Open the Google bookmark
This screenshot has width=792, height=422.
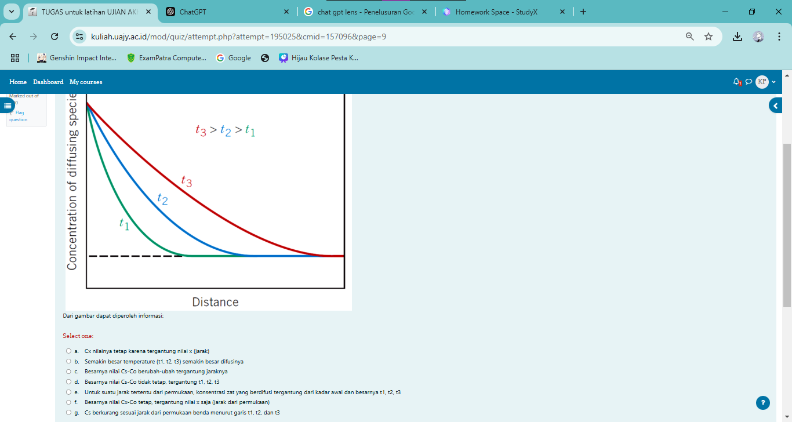pos(234,58)
